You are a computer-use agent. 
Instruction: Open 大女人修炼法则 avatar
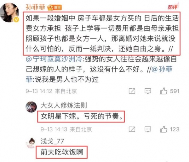[31, 107]
